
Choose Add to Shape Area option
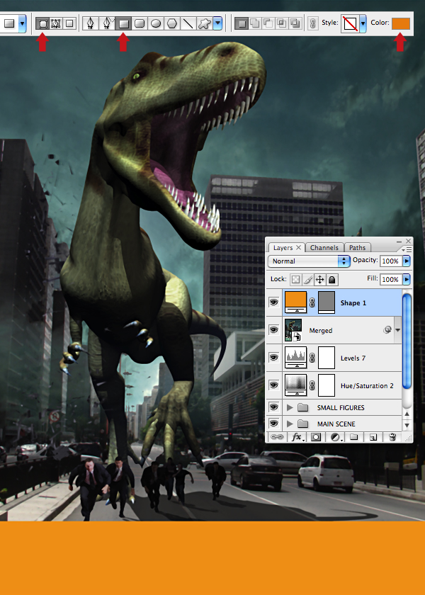(x=255, y=23)
